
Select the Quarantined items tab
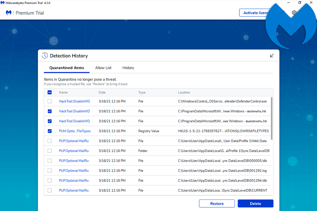(x=67, y=68)
